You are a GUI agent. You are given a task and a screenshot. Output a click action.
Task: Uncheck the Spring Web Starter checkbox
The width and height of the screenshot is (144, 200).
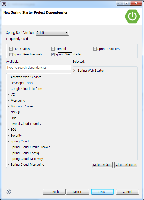pos(53,54)
